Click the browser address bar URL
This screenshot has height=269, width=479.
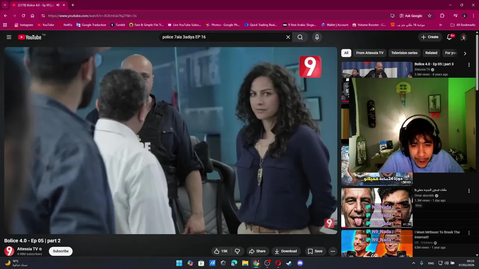pyautogui.click(x=92, y=16)
